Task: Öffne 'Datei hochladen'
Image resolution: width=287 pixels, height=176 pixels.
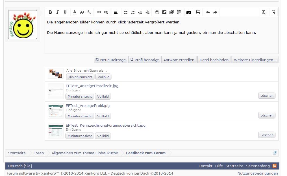Action: (214, 60)
